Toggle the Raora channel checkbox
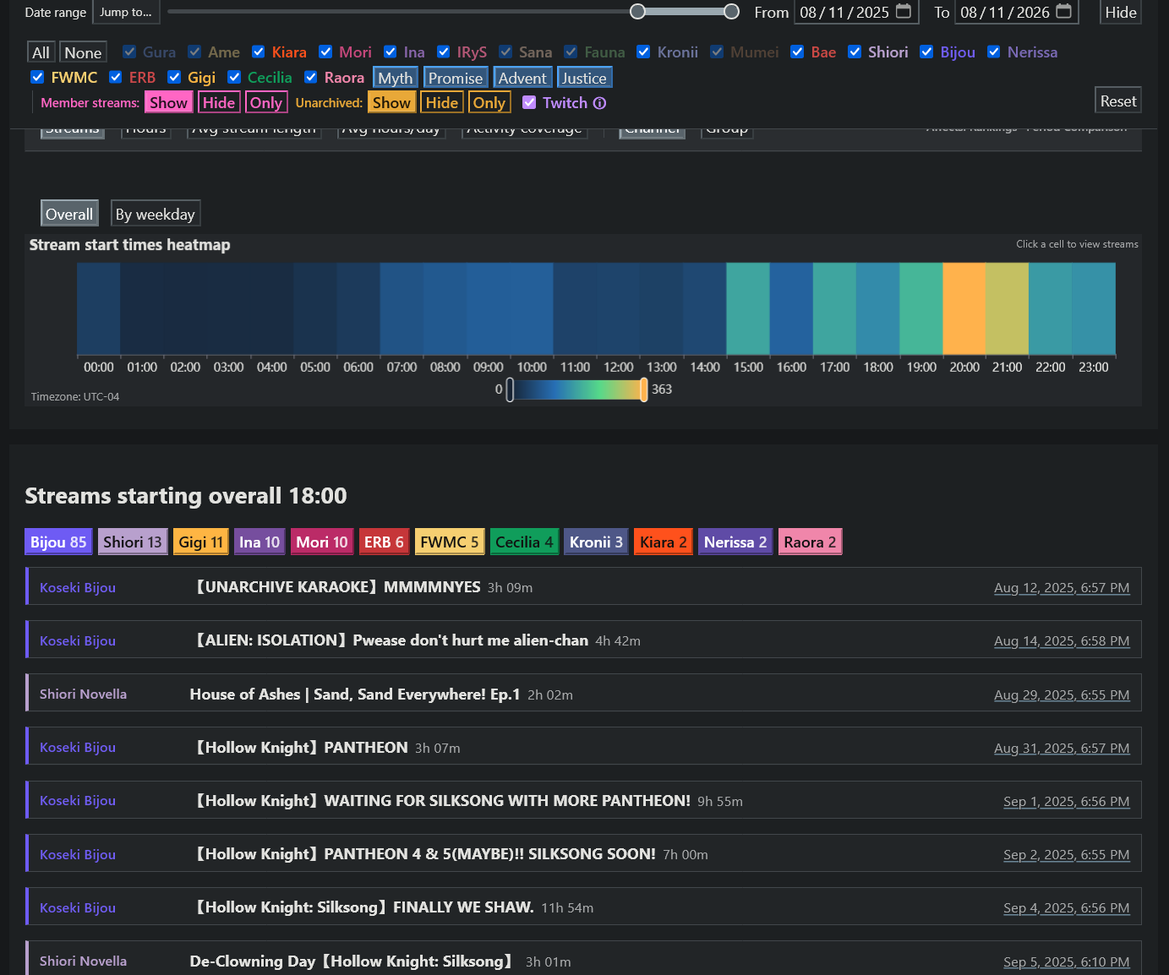Image resolution: width=1169 pixels, height=975 pixels. point(311,78)
